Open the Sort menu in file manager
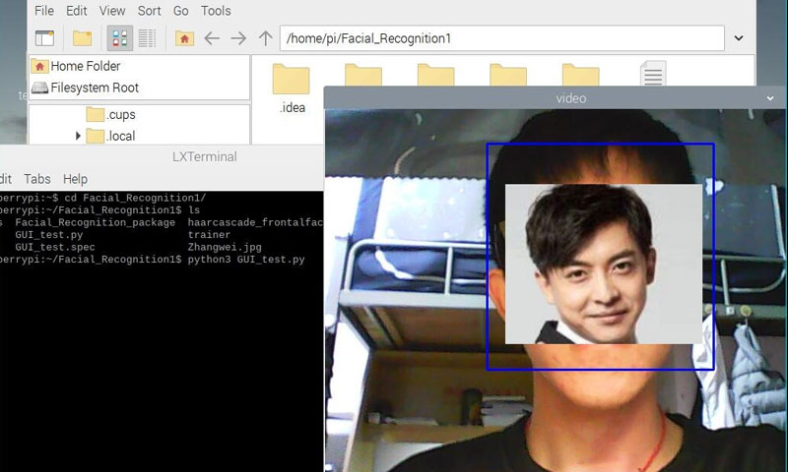The image size is (788, 472). 150,11
